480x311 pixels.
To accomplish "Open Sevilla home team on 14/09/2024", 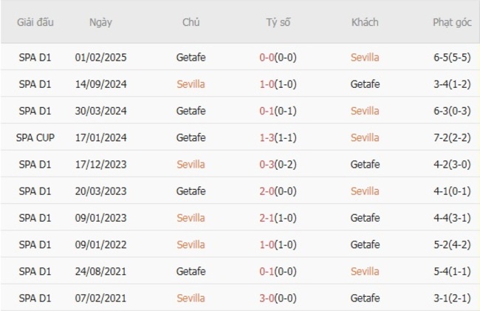I will [x=191, y=84].
